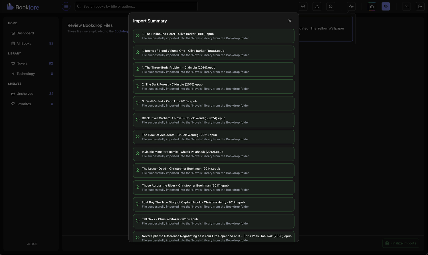Open the theme palette icon
The height and width of the screenshot is (255, 428).
385,6
